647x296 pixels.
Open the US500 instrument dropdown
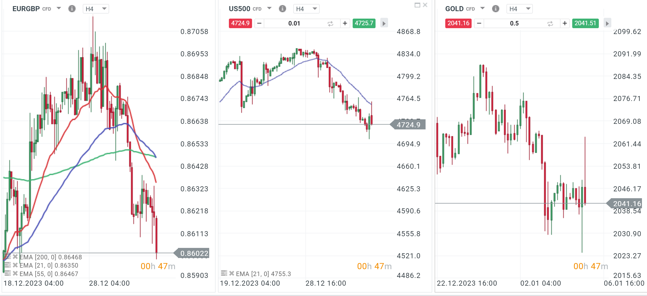click(x=270, y=9)
